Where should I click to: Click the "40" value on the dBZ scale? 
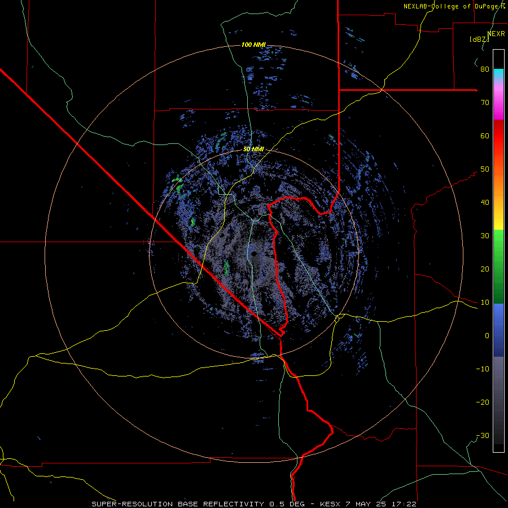[485, 203]
